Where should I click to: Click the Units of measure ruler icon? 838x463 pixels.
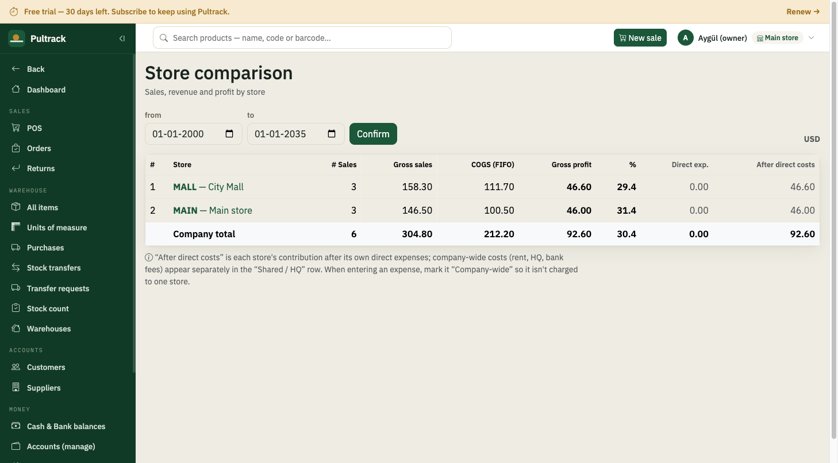pyautogui.click(x=16, y=227)
